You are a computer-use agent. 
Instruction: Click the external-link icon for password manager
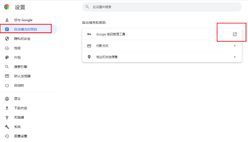coord(235,34)
